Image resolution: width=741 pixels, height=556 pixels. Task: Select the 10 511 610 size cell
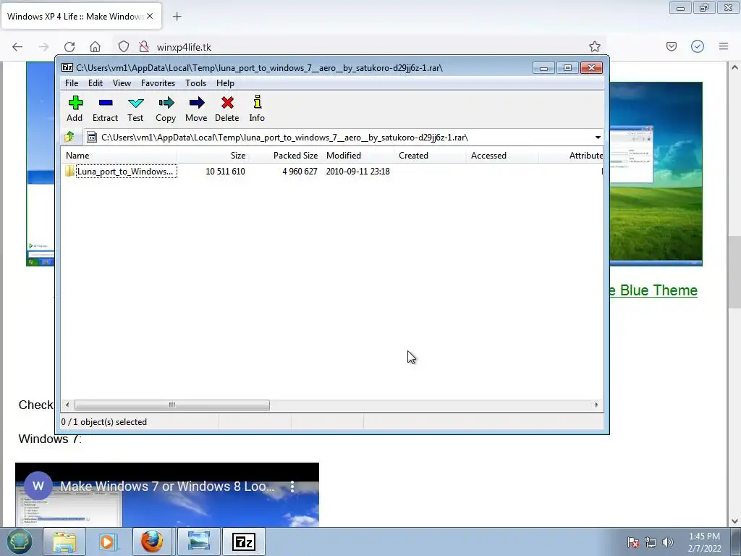tap(225, 172)
